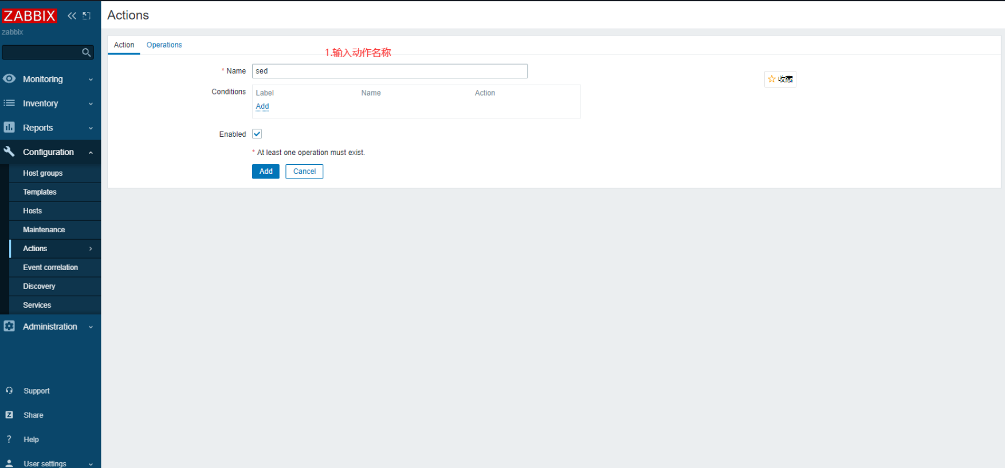Click the Actions page heading
This screenshot has width=1005, height=468.
coord(128,15)
